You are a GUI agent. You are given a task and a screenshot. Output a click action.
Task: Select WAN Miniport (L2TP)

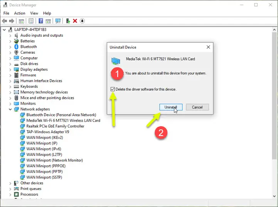[44, 154]
